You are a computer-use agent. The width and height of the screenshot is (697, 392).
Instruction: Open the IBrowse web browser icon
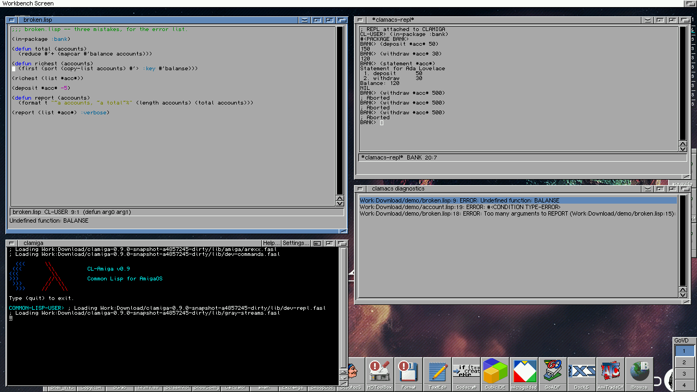coord(639,374)
